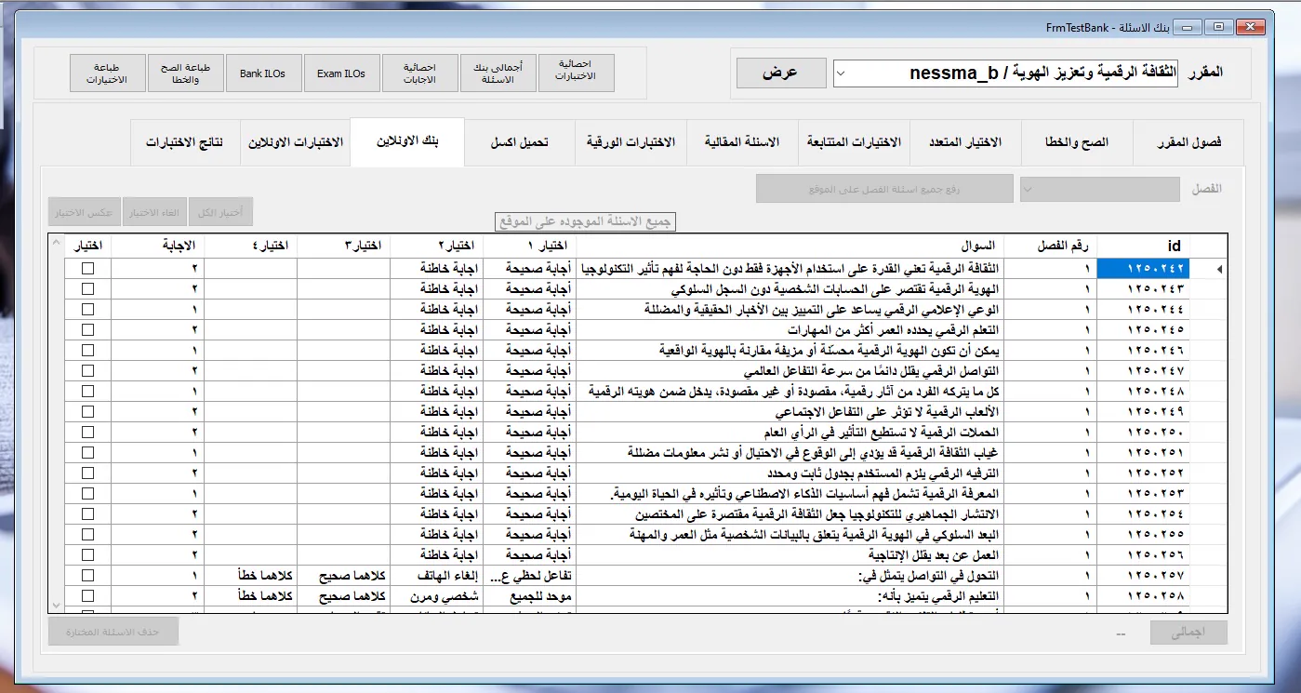
Task: Click the table's scroll up arrow
Action: pyautogui.click(x=56, y=244)
